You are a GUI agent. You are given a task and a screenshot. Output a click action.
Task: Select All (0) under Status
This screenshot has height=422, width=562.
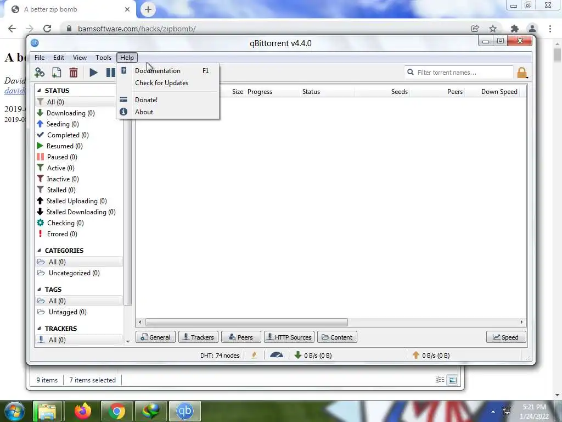pyautogui.click(x=79, y=102)
